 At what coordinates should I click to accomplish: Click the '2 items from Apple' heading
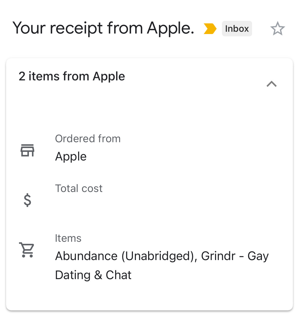pyautogui.click(x=72, y=76)
